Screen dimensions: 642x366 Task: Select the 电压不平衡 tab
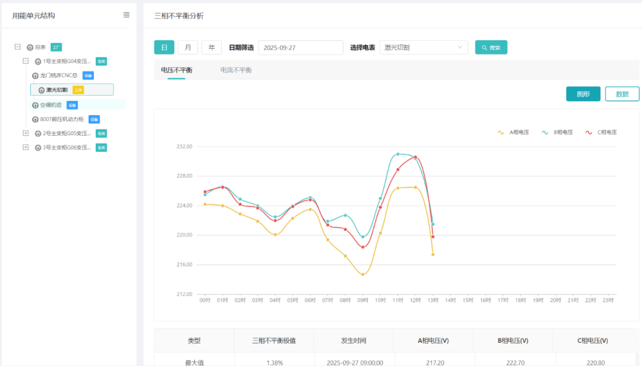click(x=177, y=70)
